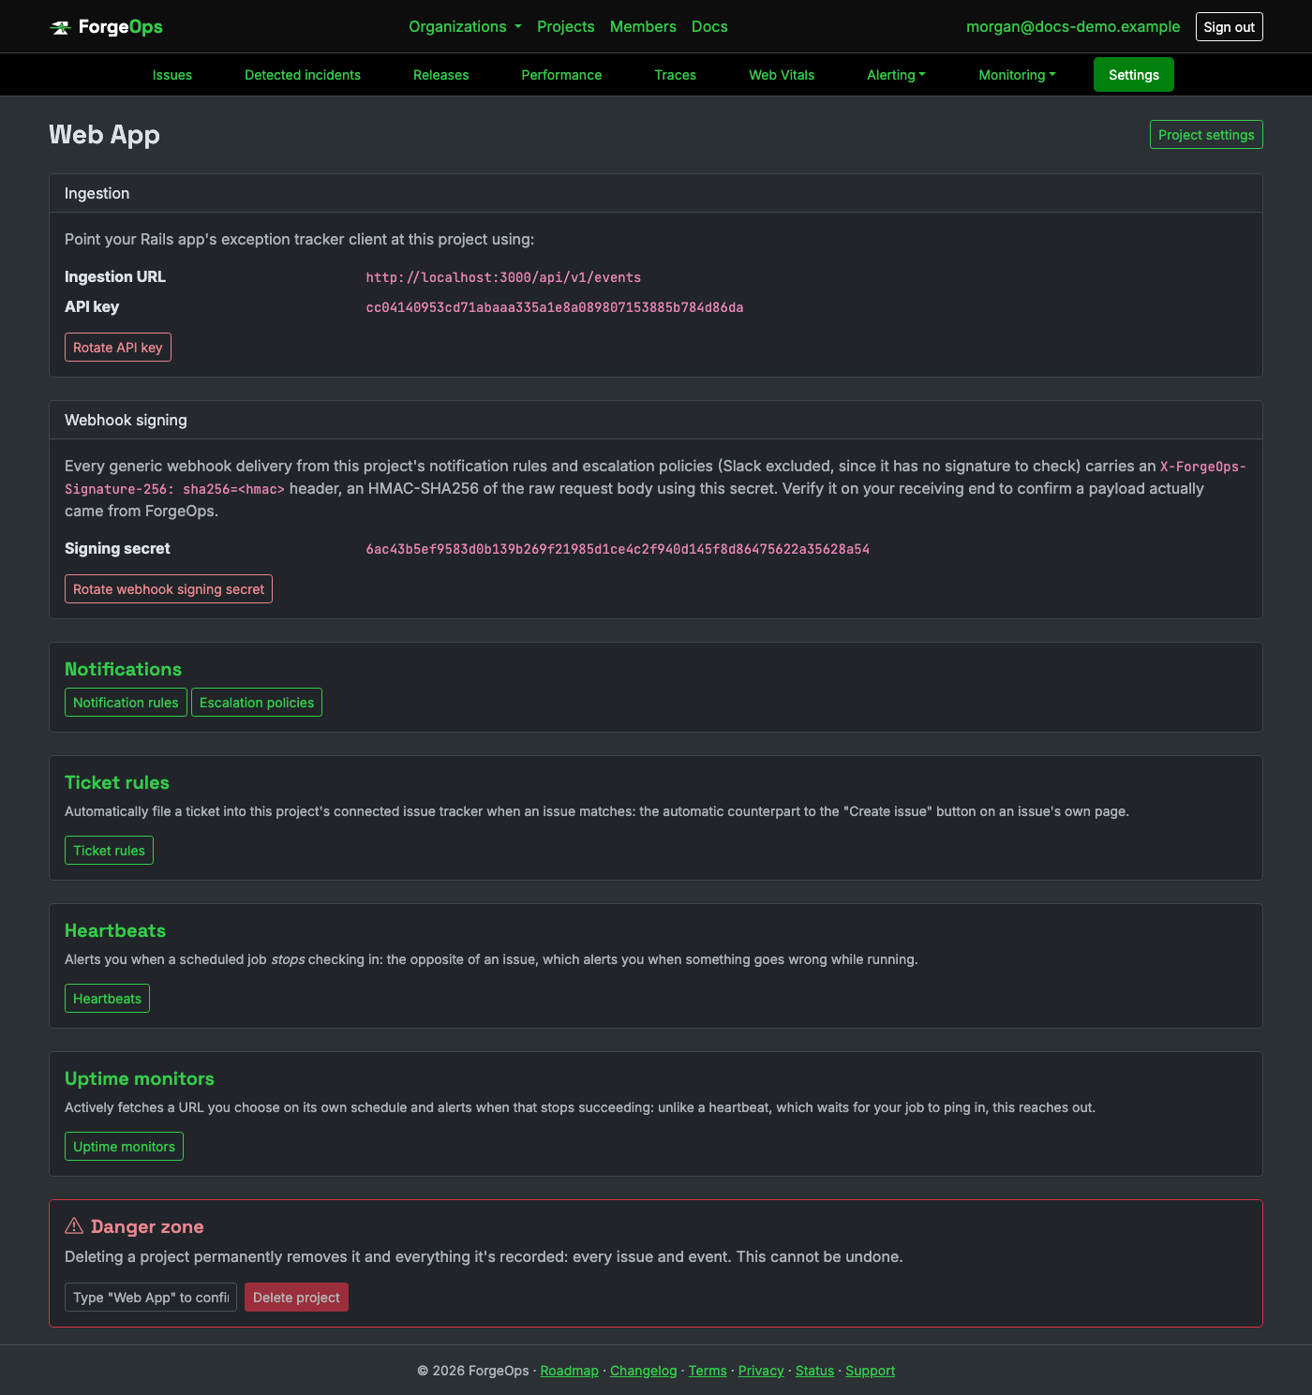The width and height of the screenshot is (1312, 1395).
Task: Open the Docs link in header
Action: (709, 26)
